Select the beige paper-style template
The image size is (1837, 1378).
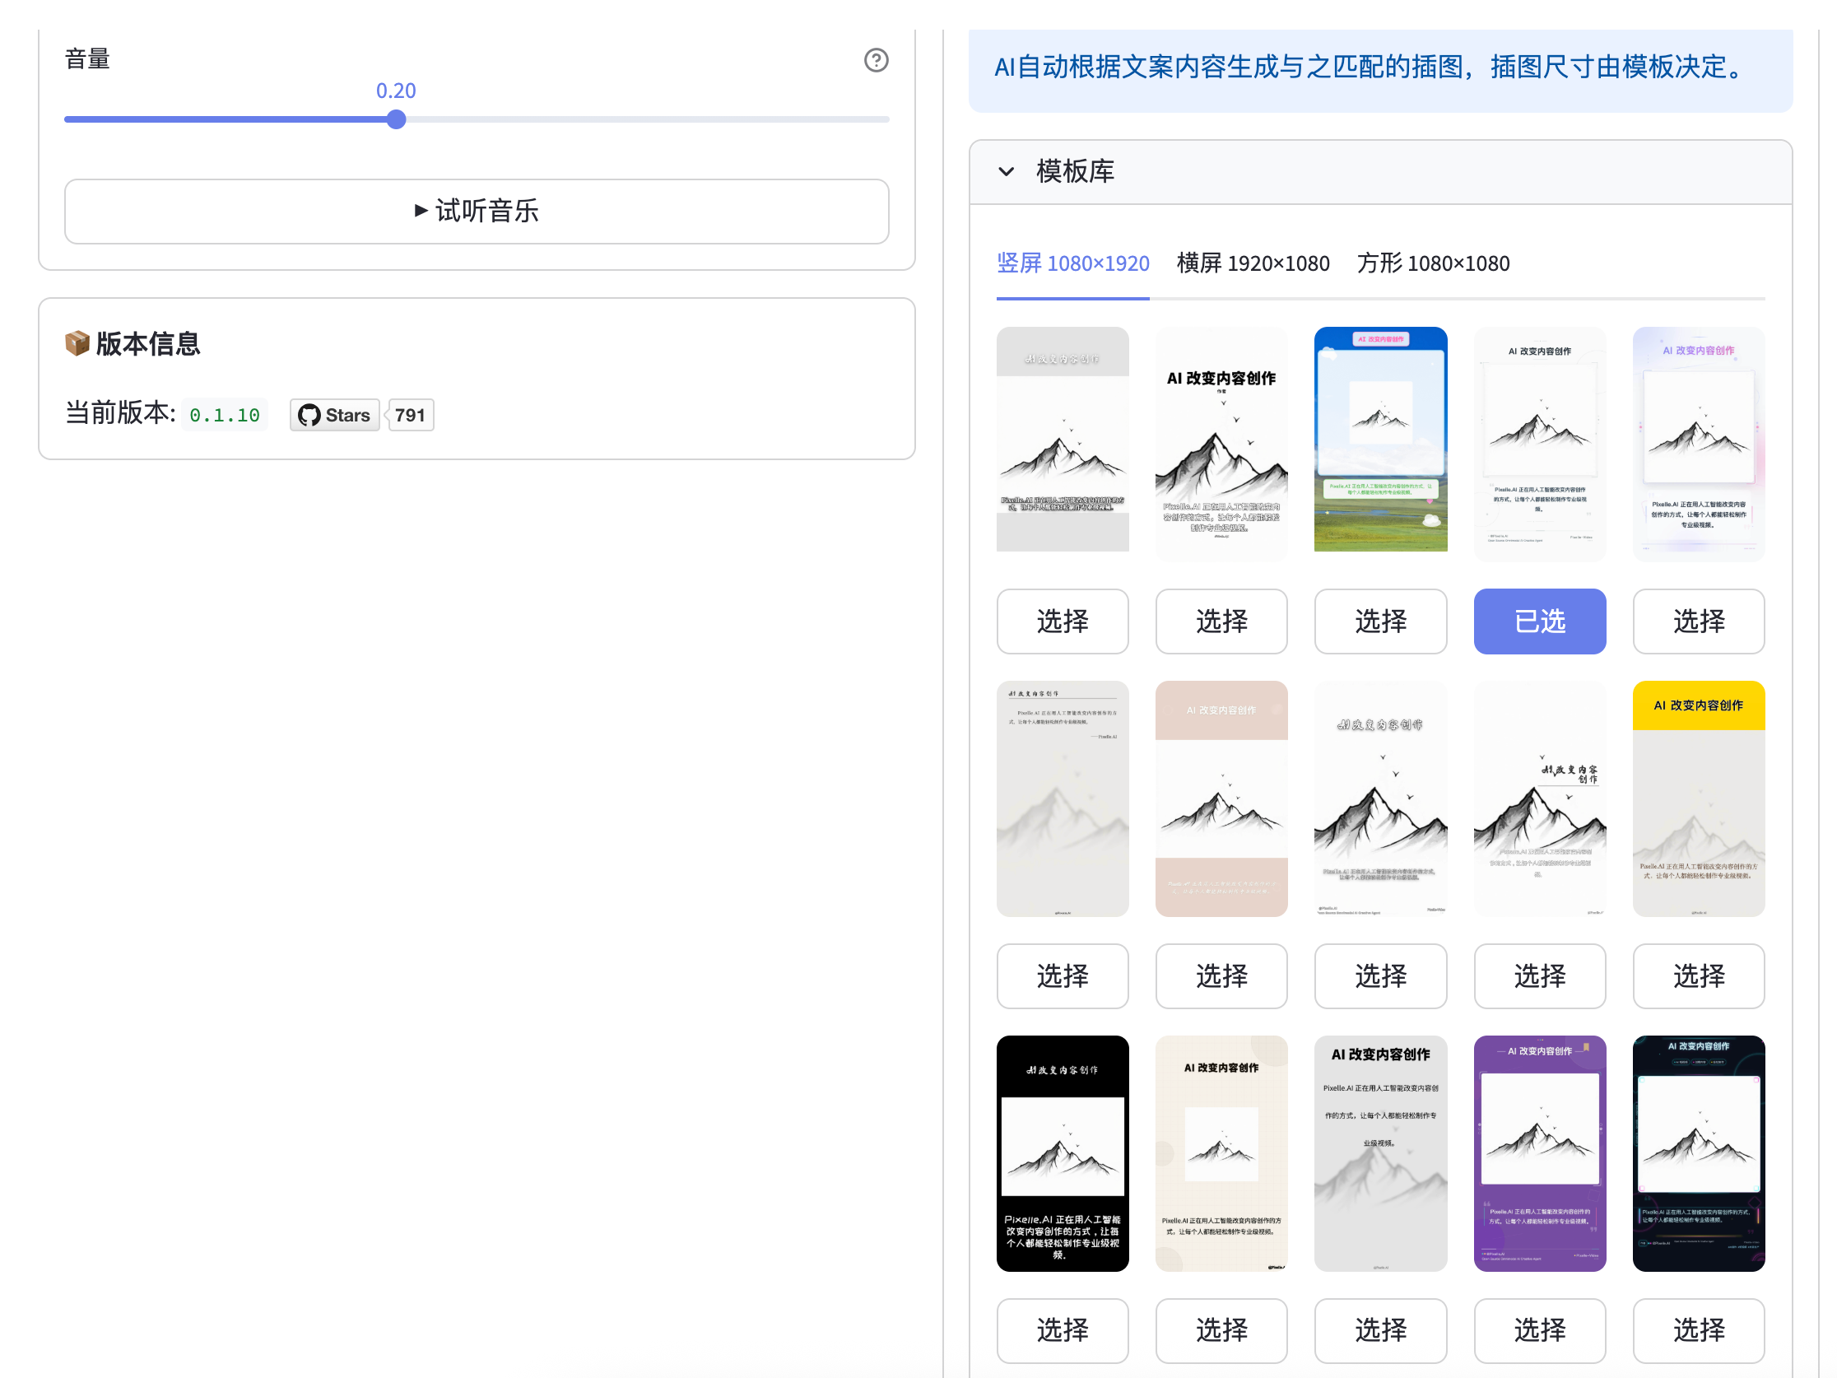[1221, 1329]
